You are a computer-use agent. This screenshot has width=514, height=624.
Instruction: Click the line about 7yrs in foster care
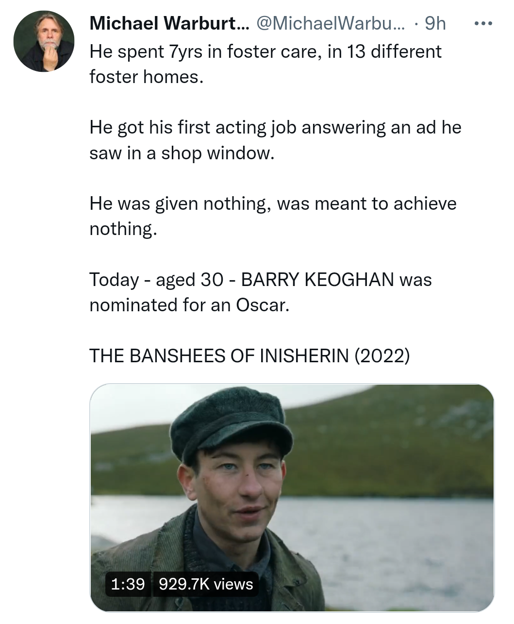coord(265,51)
